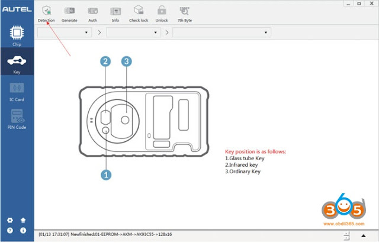Click the '3.Ordinary Key' text

click(x=243, y=171)
